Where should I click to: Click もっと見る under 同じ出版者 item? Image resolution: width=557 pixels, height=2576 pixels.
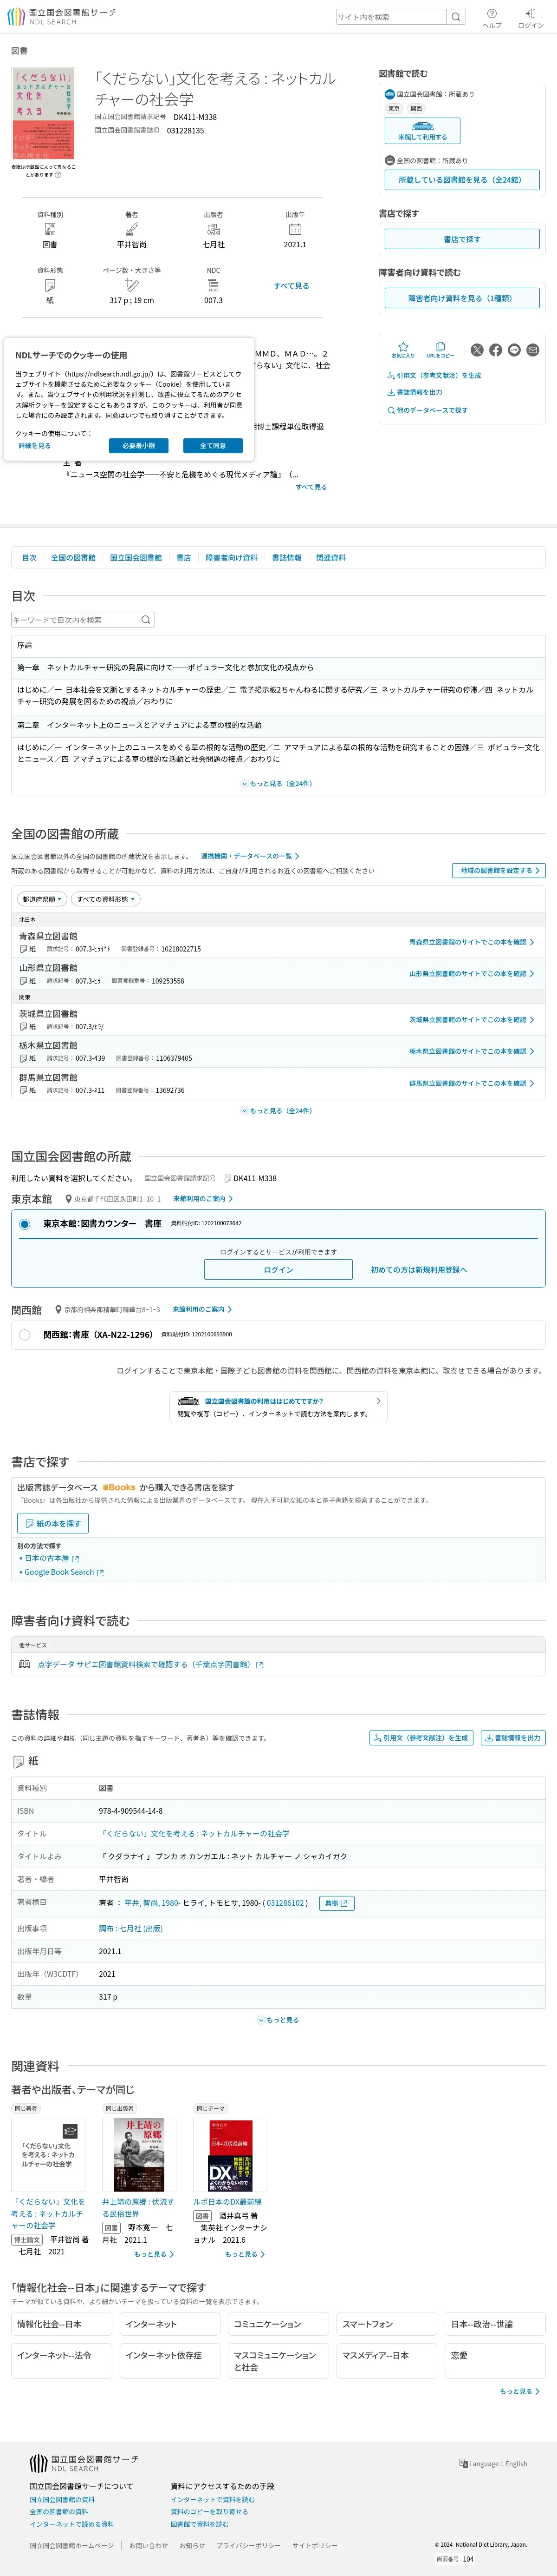coord(154,2254)
